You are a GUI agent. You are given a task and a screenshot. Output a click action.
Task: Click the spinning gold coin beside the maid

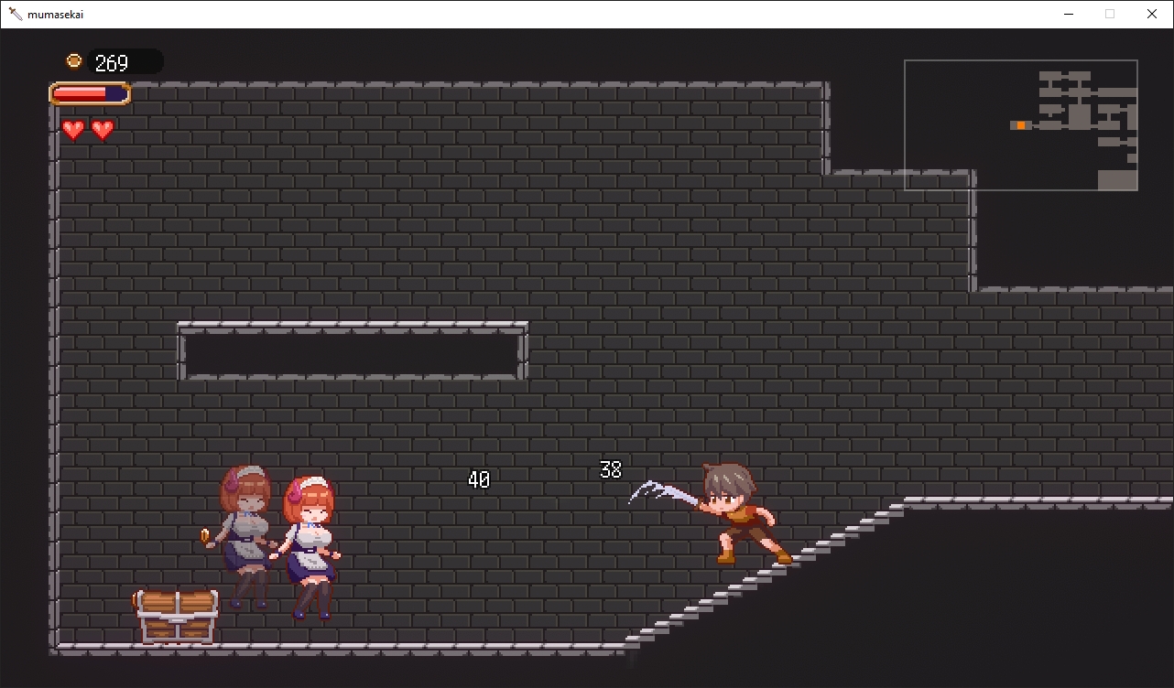205,535
